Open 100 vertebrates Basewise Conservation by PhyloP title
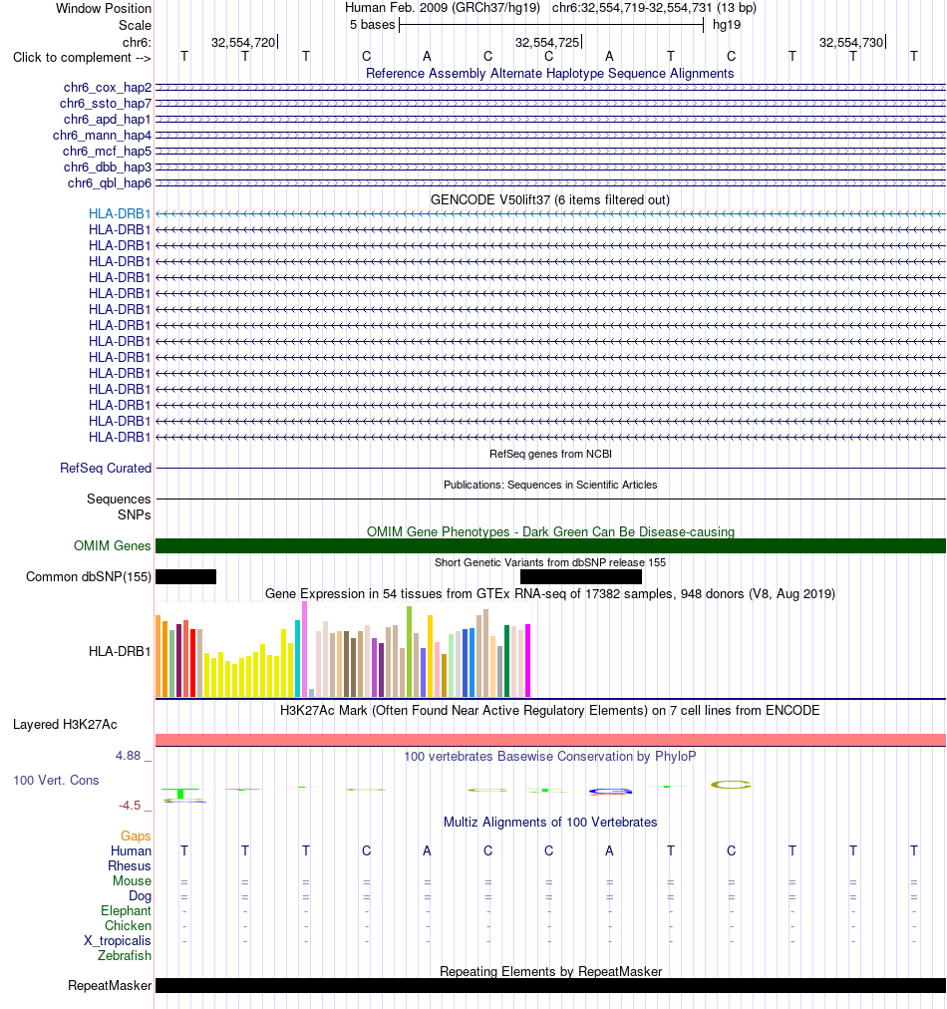Screen dimensions: 947x1009 550,756
